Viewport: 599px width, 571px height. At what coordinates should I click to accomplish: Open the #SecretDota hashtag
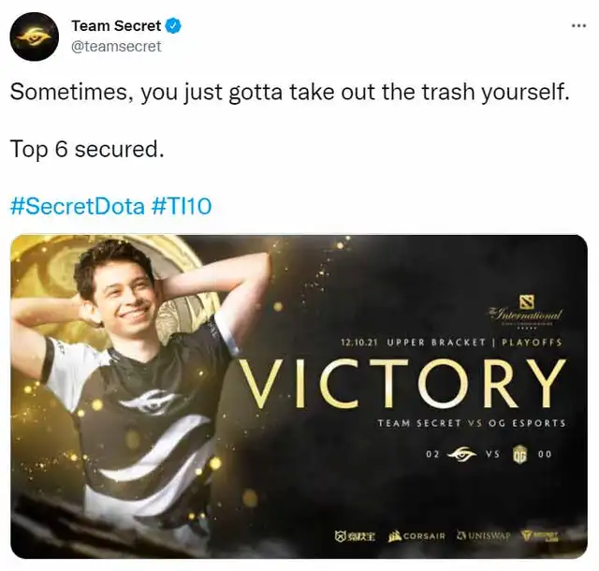tap(78, 206)
